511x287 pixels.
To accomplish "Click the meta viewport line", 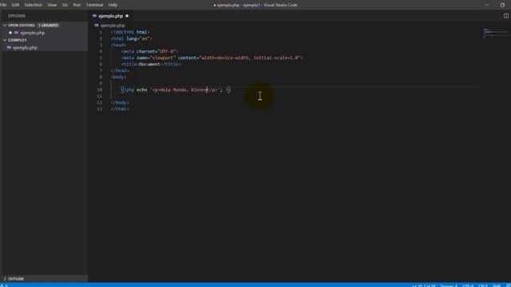I will [212, 58].
